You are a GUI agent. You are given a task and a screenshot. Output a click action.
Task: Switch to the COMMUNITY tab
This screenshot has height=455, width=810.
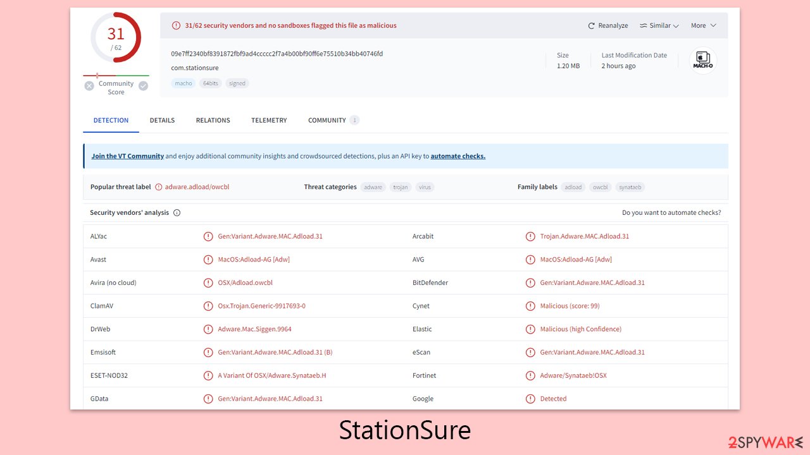(x=326, y=120)
